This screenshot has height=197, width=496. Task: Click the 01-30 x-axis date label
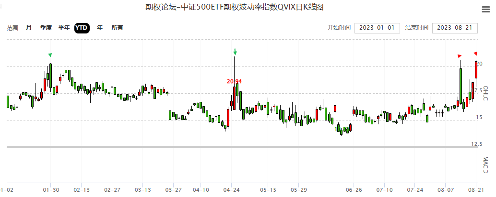point(51,190)
